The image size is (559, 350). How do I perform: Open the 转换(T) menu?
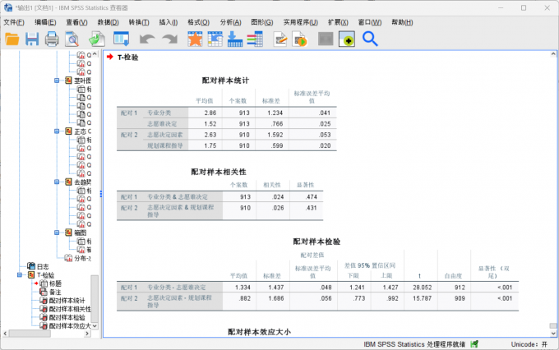pos(139,22)
